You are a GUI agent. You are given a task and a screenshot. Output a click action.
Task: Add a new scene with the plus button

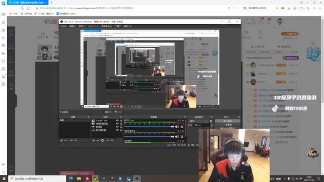(x=62, y=140)
